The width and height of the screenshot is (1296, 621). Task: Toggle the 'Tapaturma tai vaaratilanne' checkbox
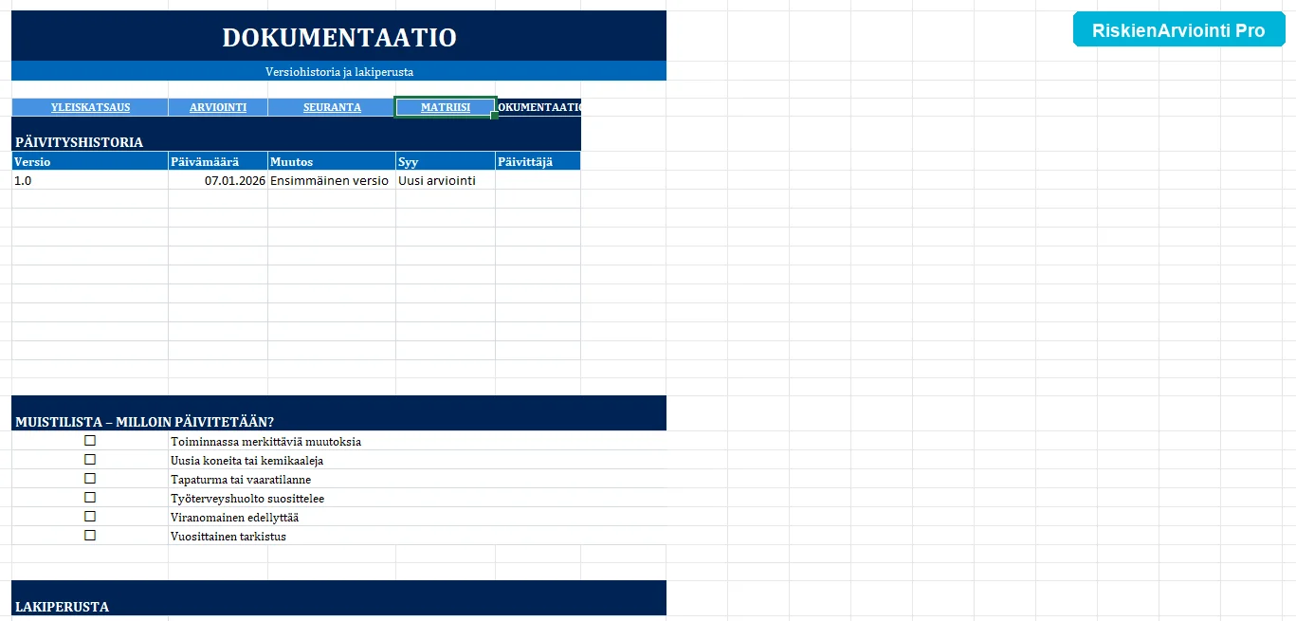[90, 479]
